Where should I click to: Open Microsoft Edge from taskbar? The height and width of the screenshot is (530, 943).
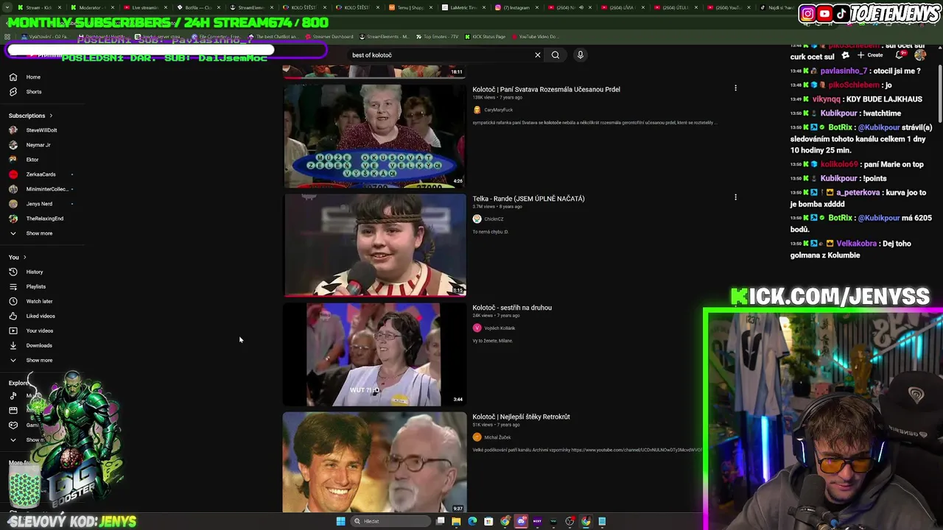tap(472, 521)
